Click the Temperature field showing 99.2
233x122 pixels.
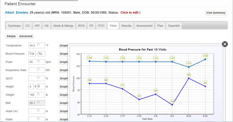click(37, 46)
